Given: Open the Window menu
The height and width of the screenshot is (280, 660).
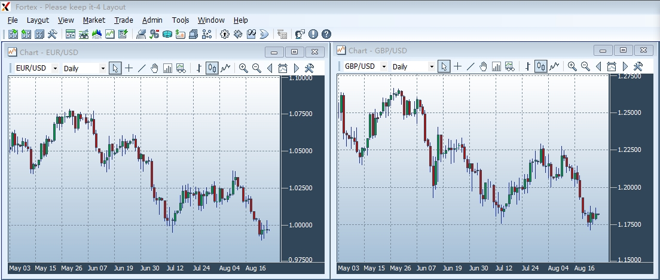Looking at the screenshot, I should pyautogui.click(x=211, y=20).
